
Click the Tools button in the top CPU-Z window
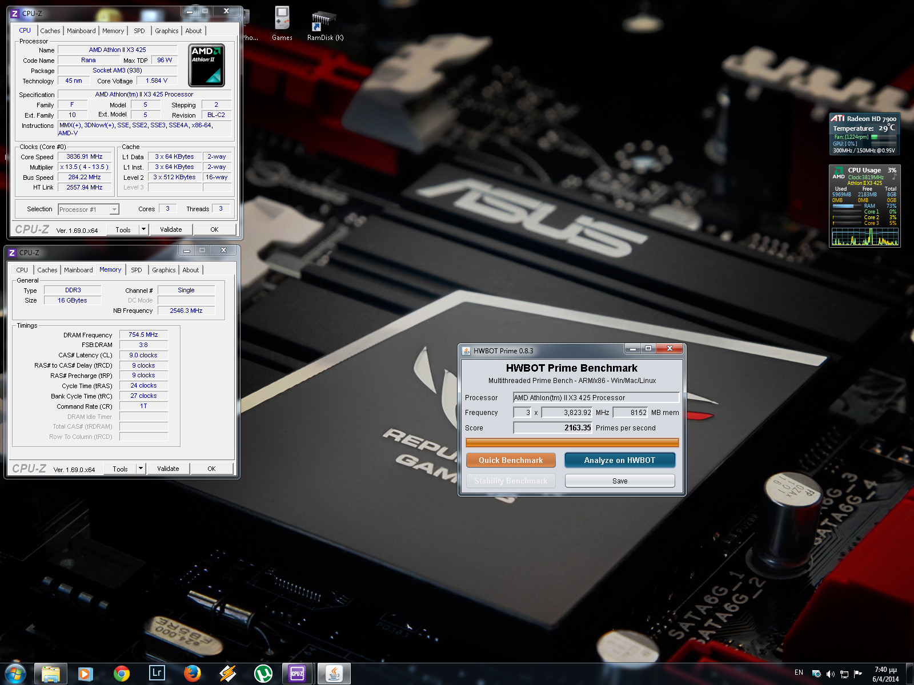(123, 229)
